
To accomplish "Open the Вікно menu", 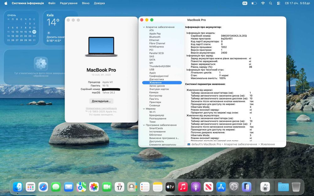I will click(86, 3).
